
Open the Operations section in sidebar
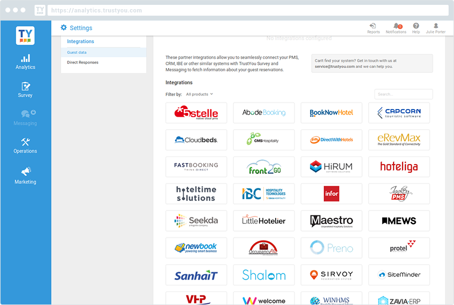[x=25, y=146]
